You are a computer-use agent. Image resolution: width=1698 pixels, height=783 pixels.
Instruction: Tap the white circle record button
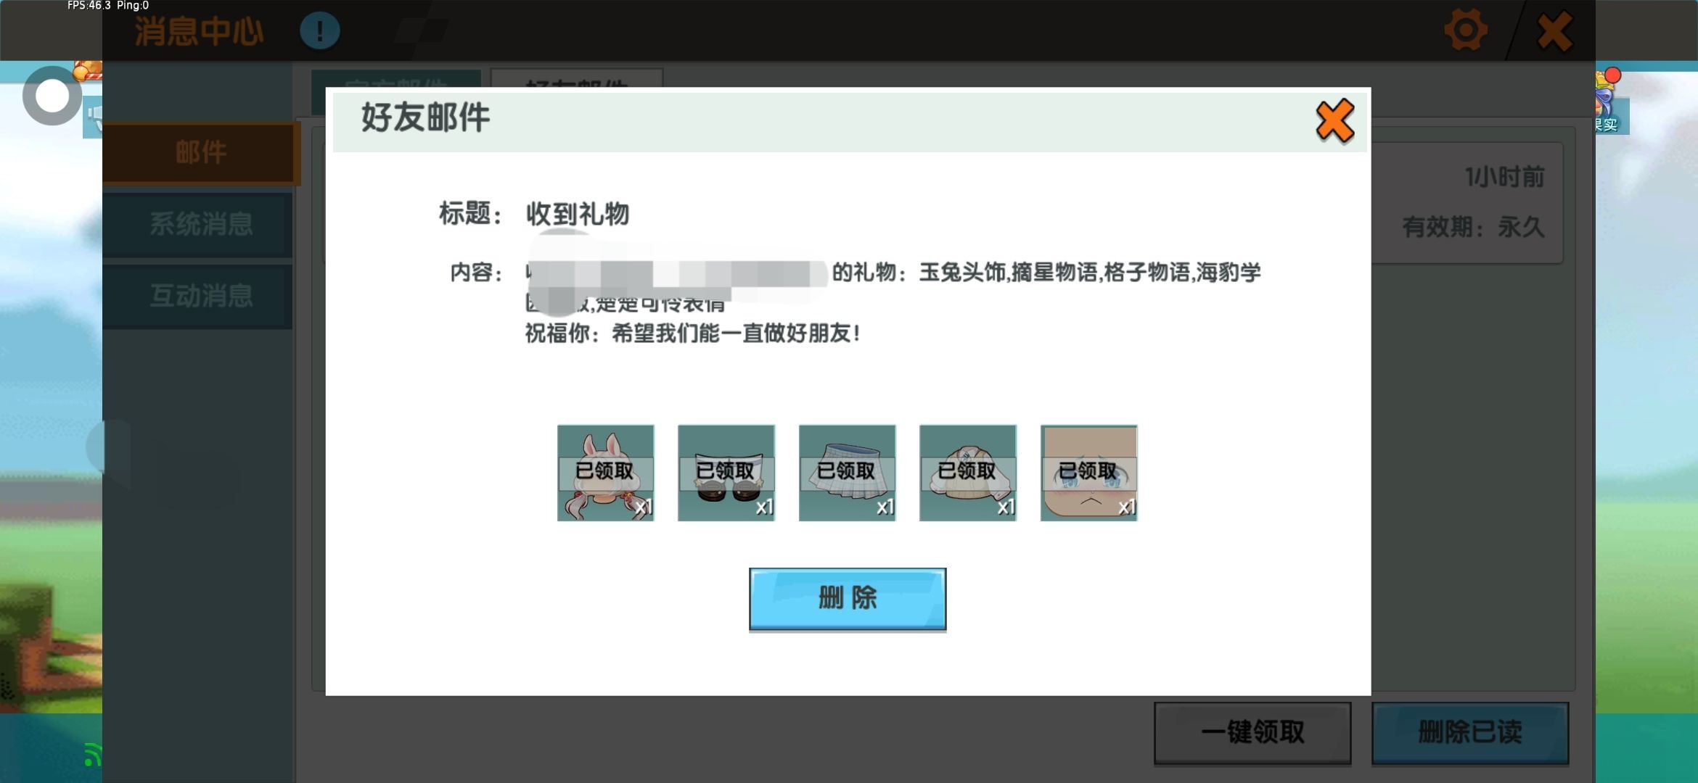click(52, 96)
